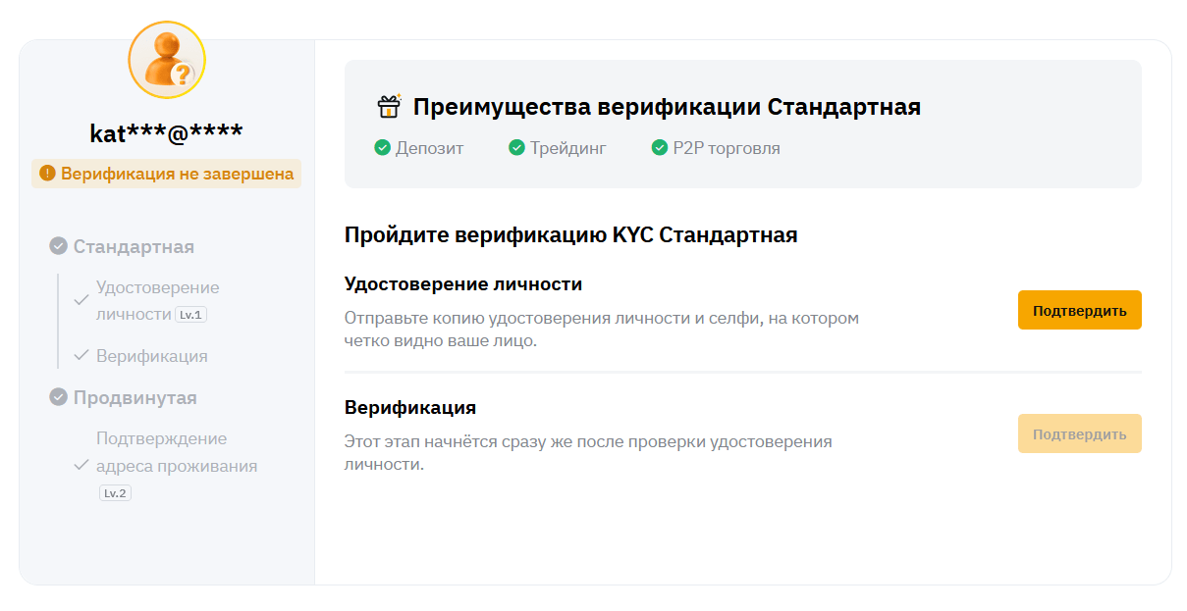The image size is (1187, 611).
Task: Click the Lv.2 level badge
Action: click(x=115, y=492)
